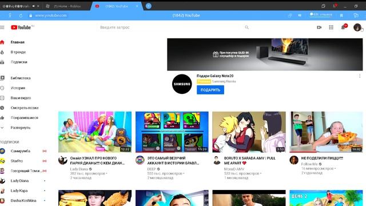Open the YouTube hamburger menu

(x=2, y=27)
